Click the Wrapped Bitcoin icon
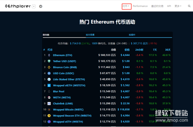Viewport: 193px width, 127px height. (x=49, y=110)
